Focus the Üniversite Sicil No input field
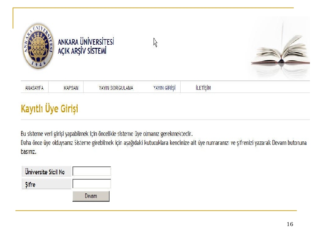This screenshot has height=234, width=312. tap(92, 171)
